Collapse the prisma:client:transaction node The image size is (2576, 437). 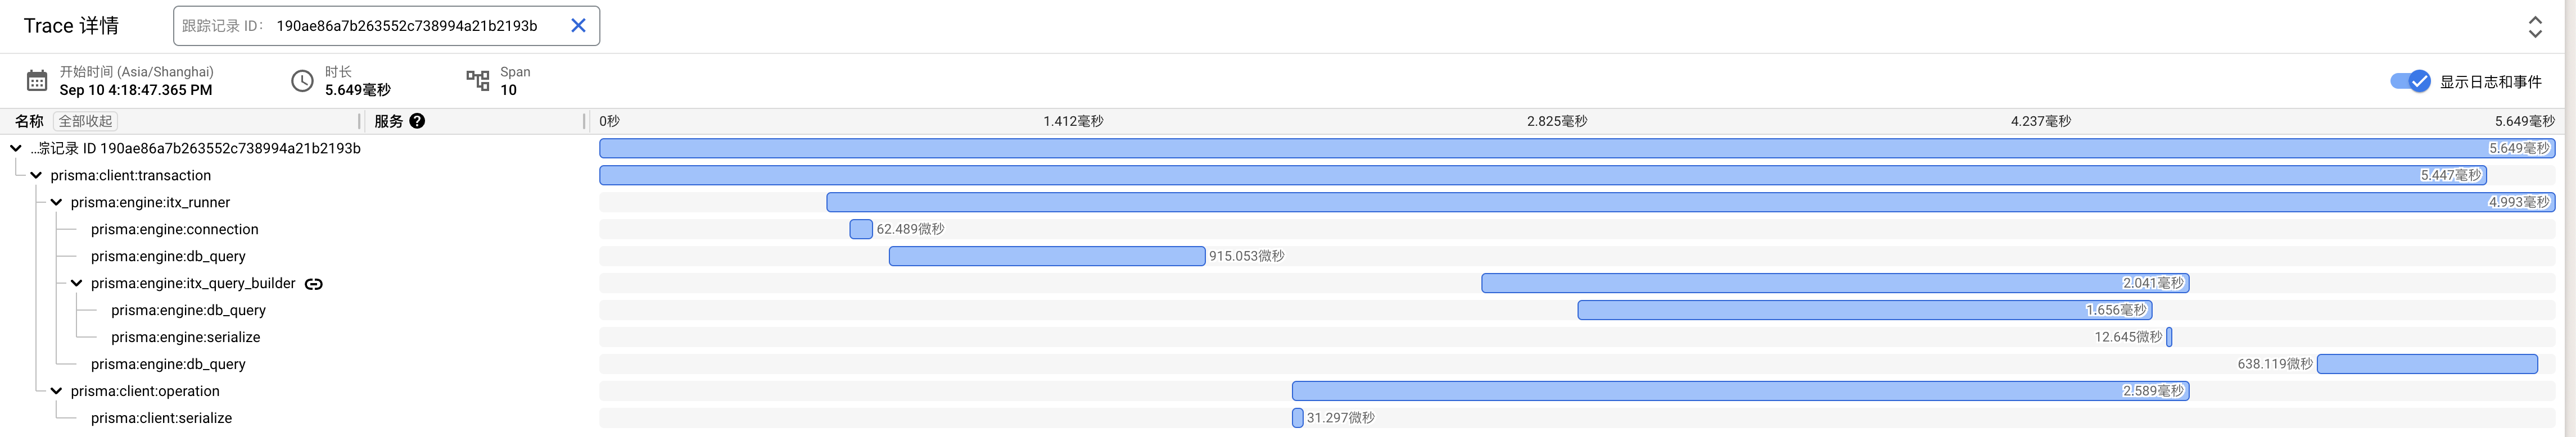point(36,175)
